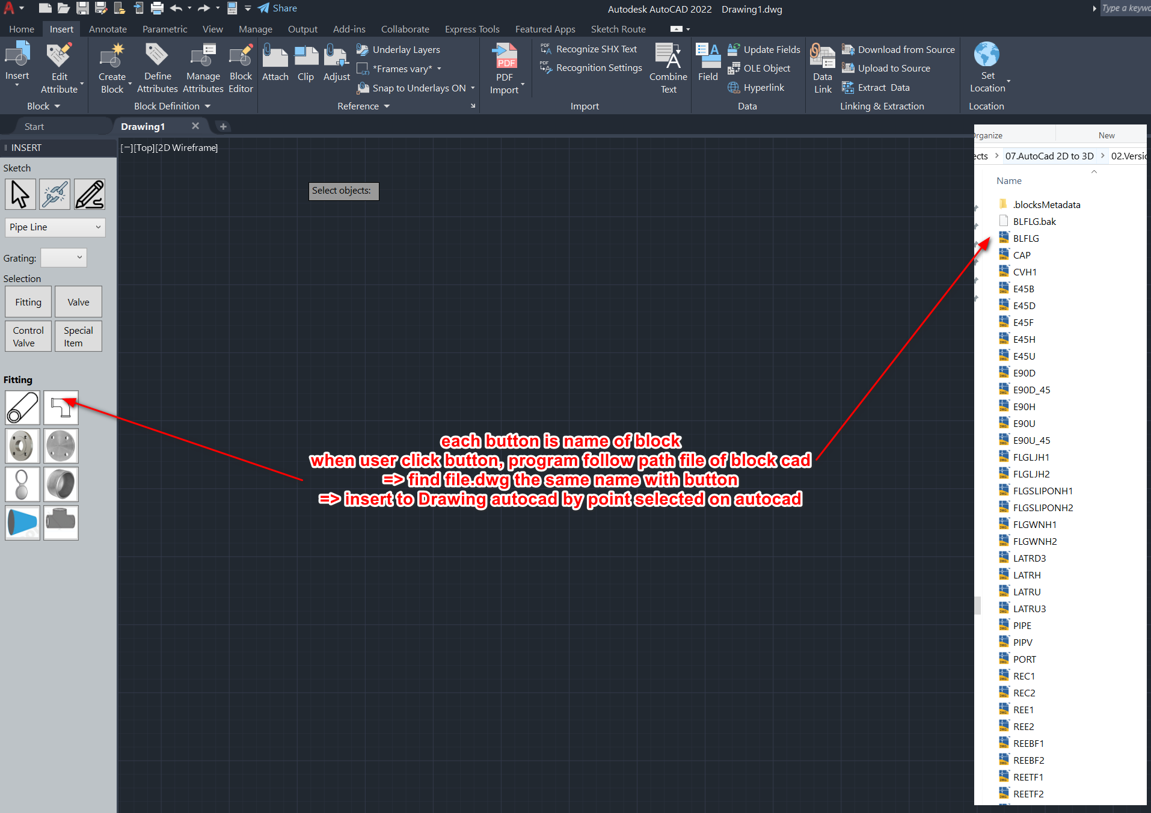Open the Grating dropdown
Viewport: 1151px width, 813px height.
point(64,258)
